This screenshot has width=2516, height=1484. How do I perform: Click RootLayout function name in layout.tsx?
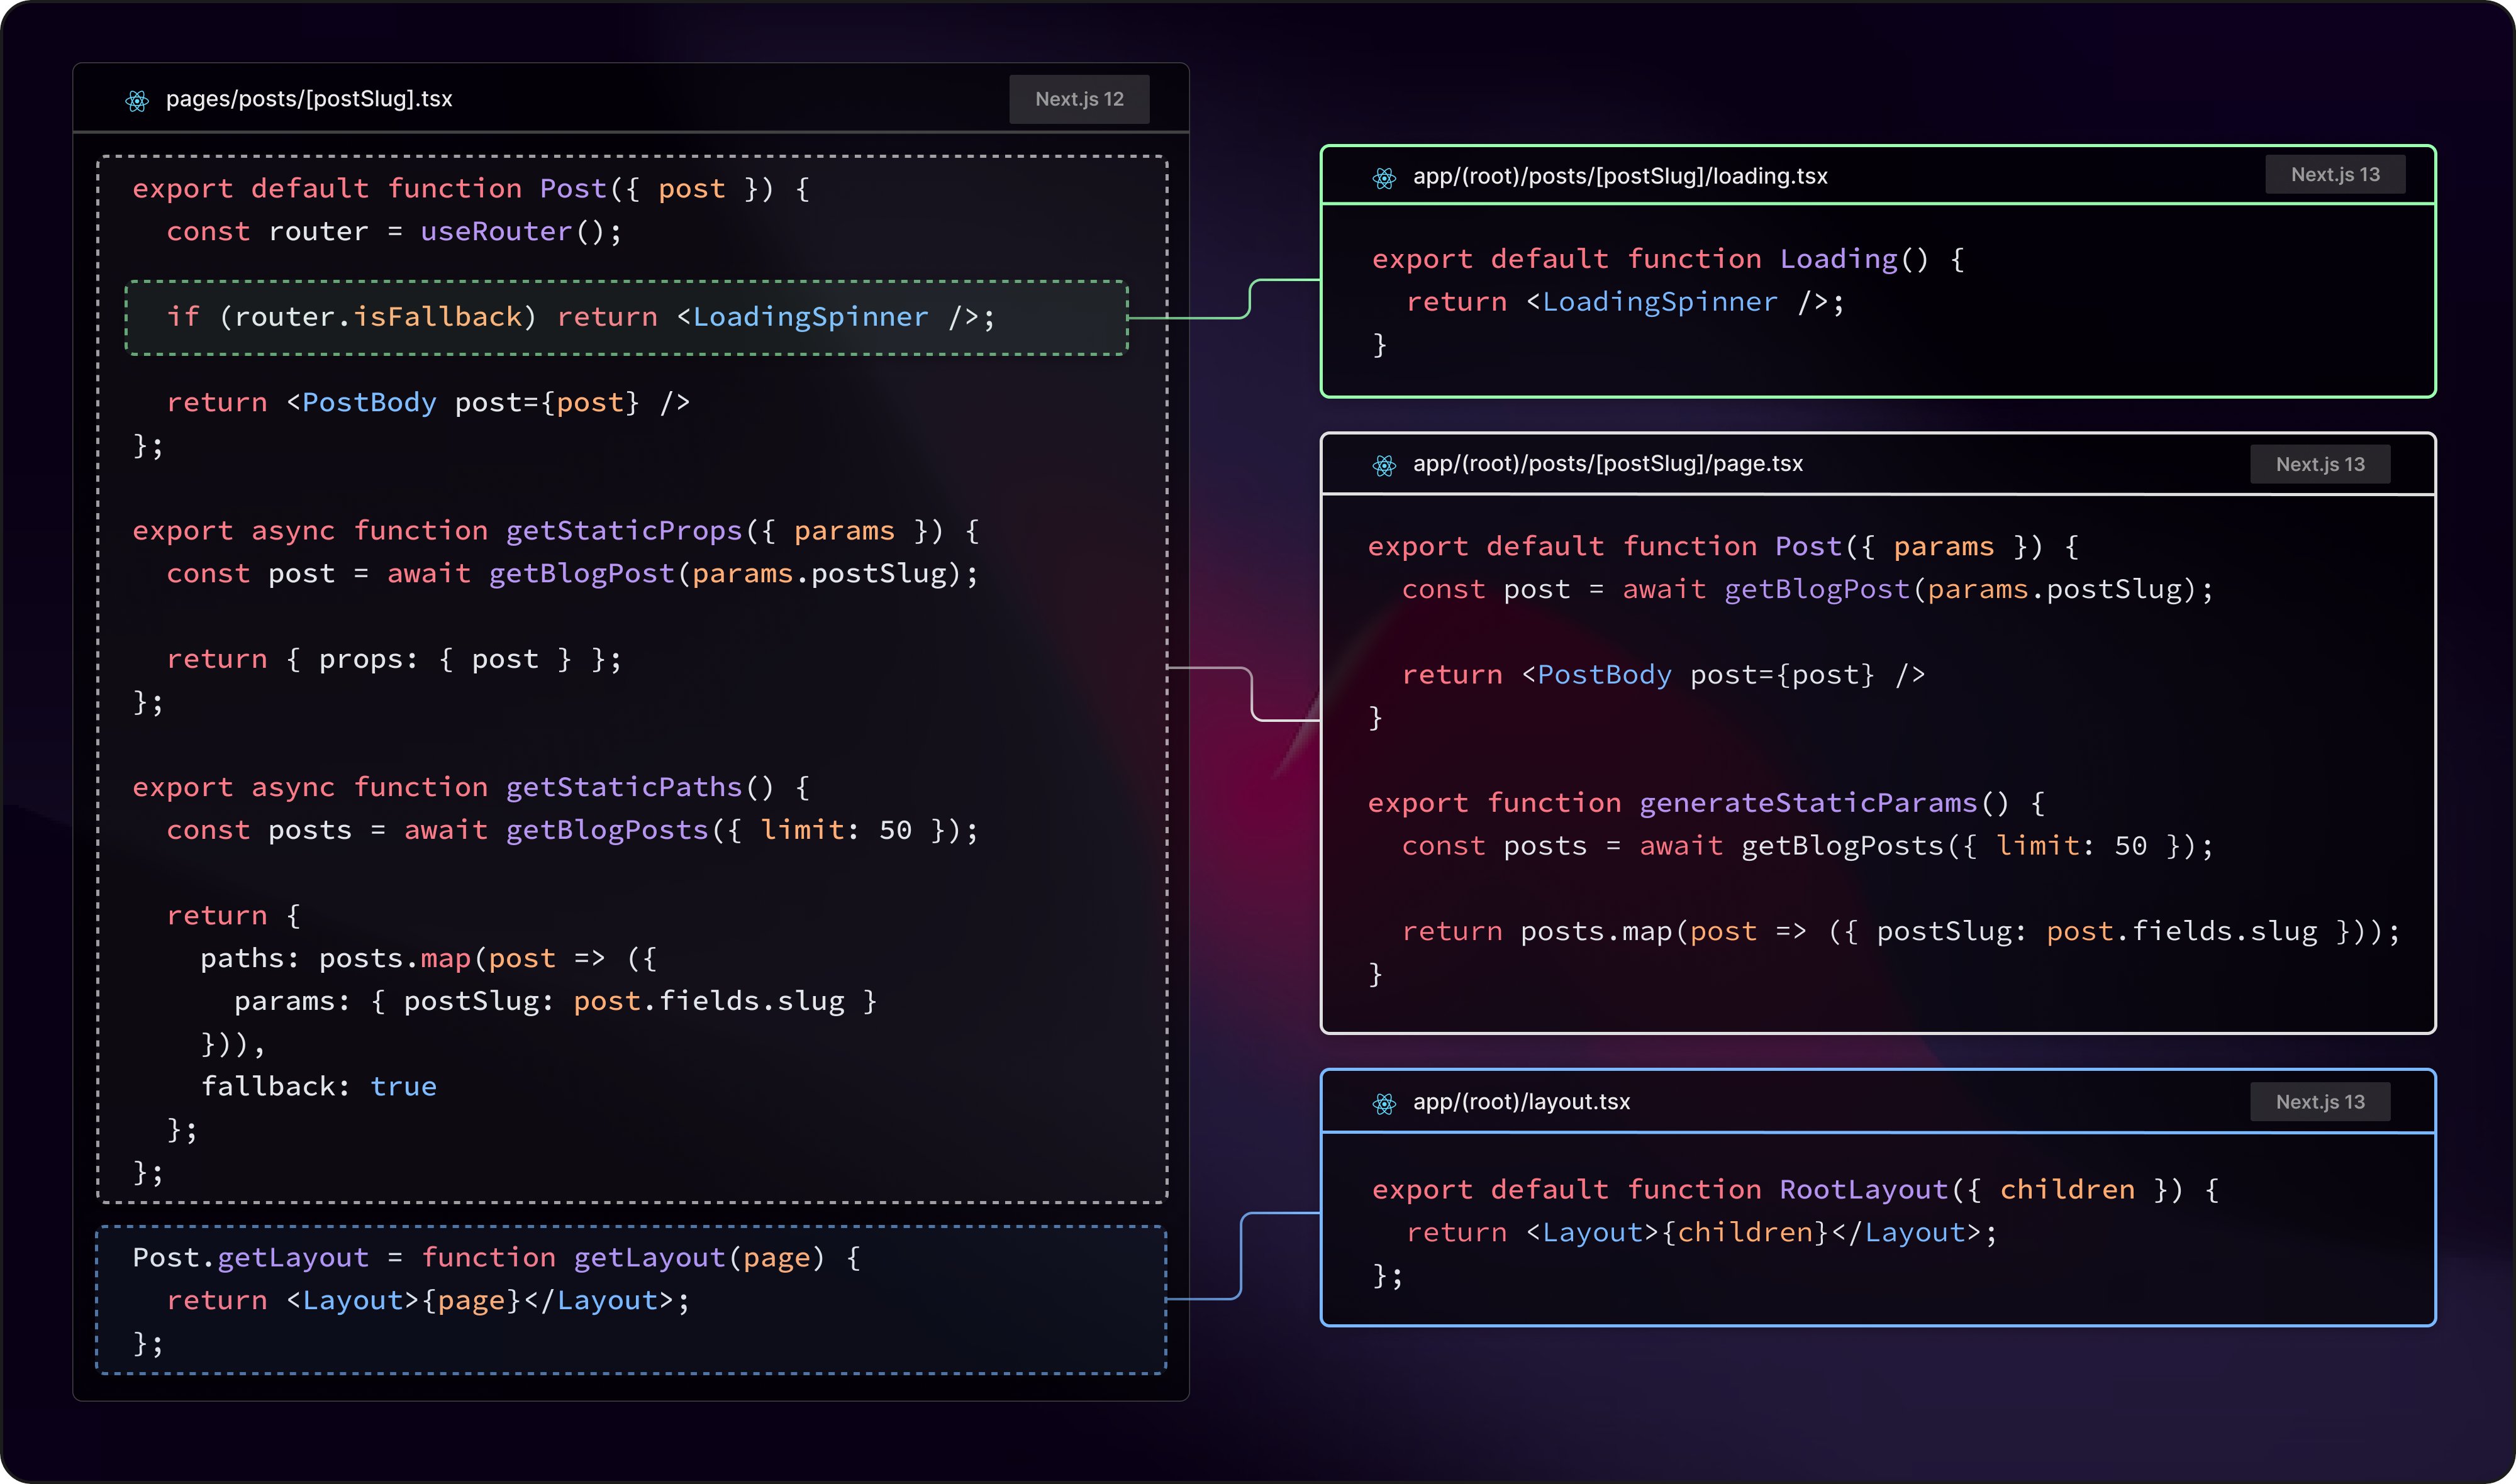tap(1863, 1189)
